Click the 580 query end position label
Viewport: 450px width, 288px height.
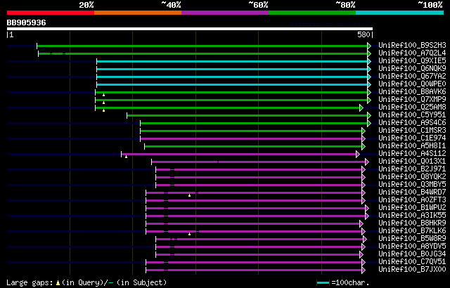pyautogui.click(x=364, y=34)
